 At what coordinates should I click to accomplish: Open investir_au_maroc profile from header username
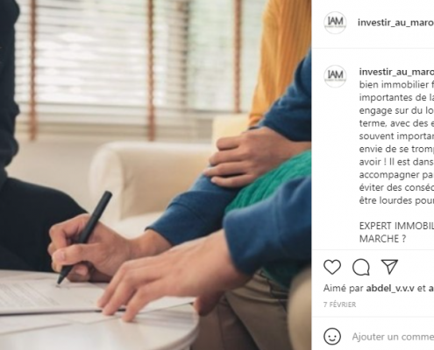395,23
